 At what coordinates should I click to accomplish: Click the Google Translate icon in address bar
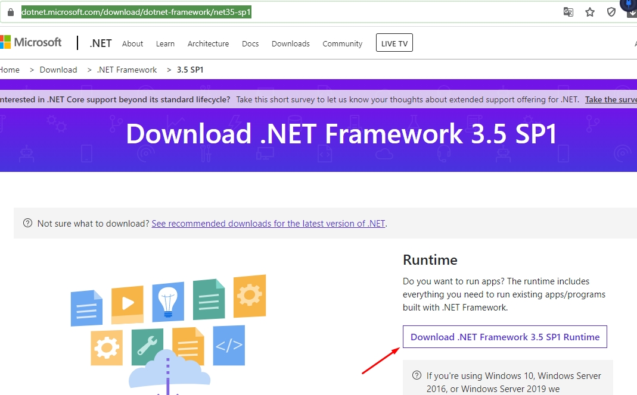[x=568, y=12]
